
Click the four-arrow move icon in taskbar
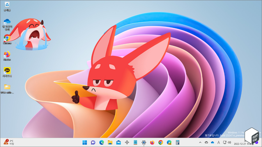[127, 143]
